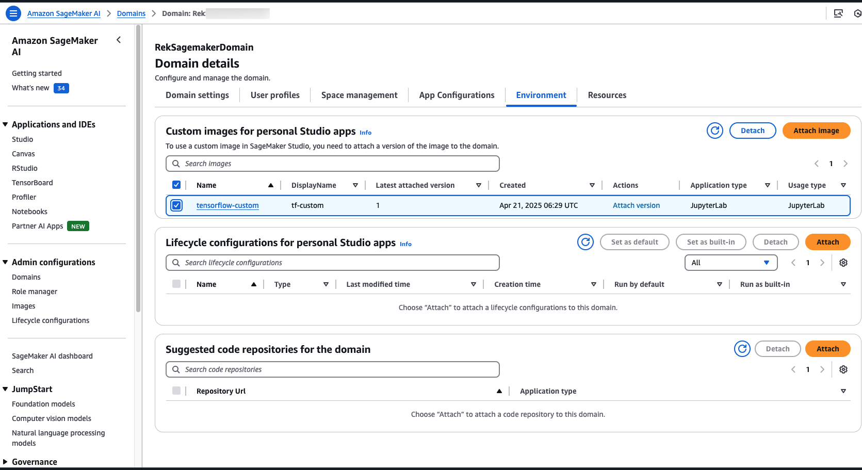
Task: Click the NEW badge next to Partner AI Apps
Action: point(78,226)
